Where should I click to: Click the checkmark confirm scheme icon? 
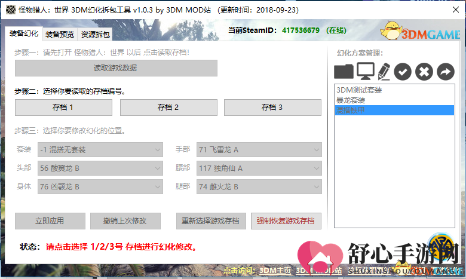(403, 72)
